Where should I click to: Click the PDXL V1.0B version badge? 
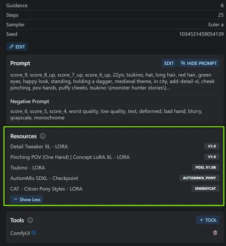point(205,167)
